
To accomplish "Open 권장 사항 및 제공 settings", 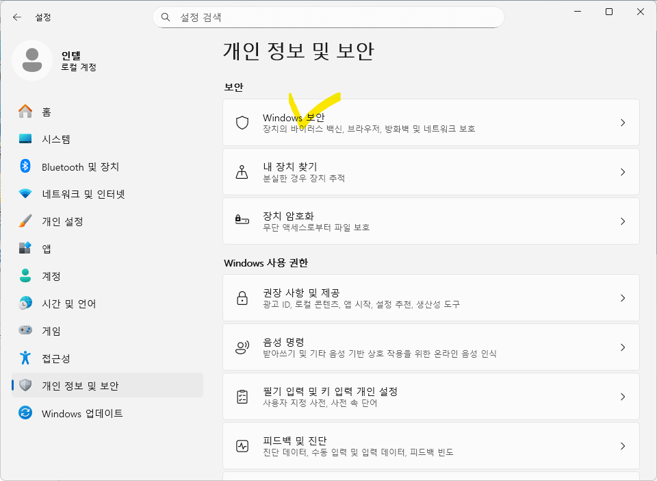I will (430, 298).
